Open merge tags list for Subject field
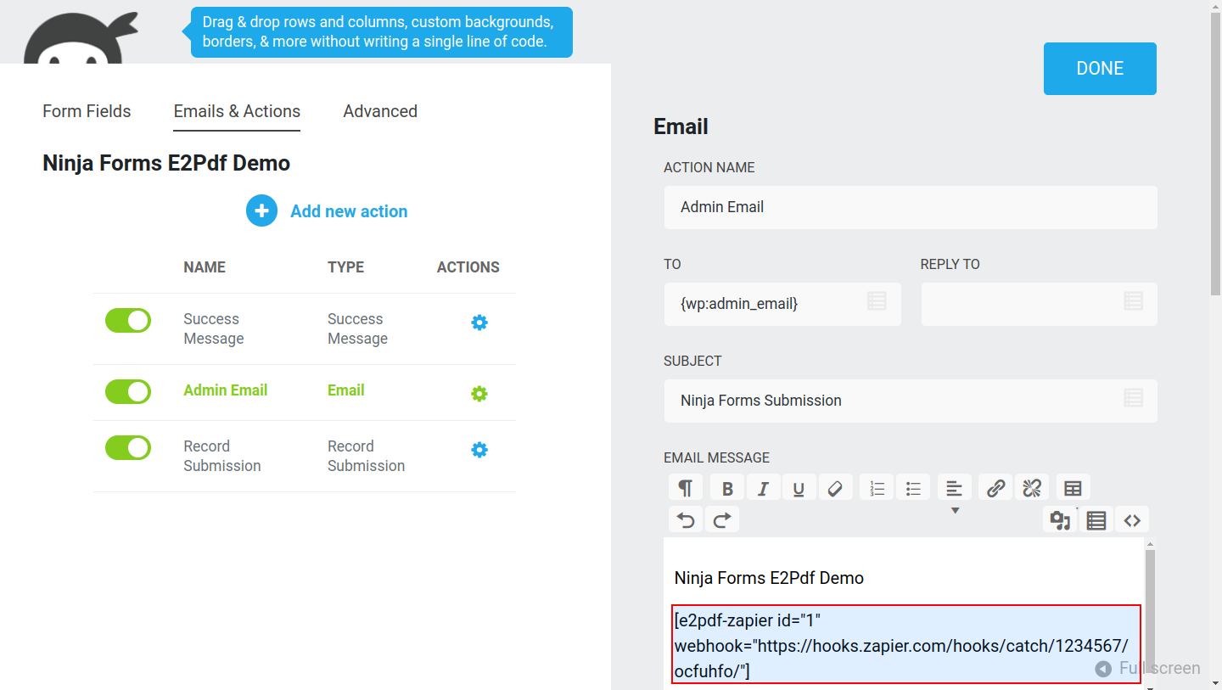The image size is (1222, 690). point(1133,398)
